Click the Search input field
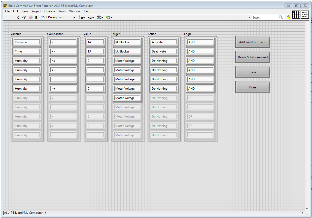This screenshot has height=218, width=312. pos(265,17)
